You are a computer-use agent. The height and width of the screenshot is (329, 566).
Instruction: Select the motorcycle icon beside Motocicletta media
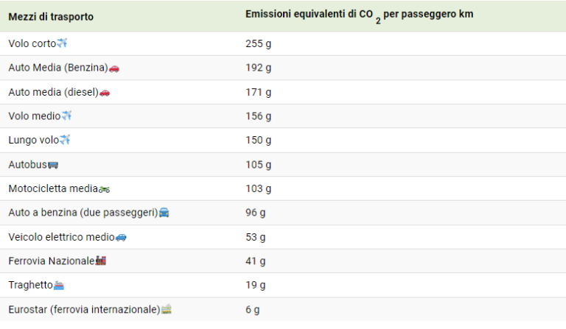(105, 189)
